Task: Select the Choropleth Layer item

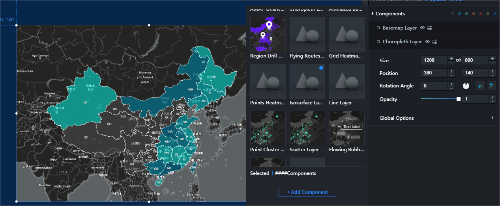Action: tap(402, 42)
